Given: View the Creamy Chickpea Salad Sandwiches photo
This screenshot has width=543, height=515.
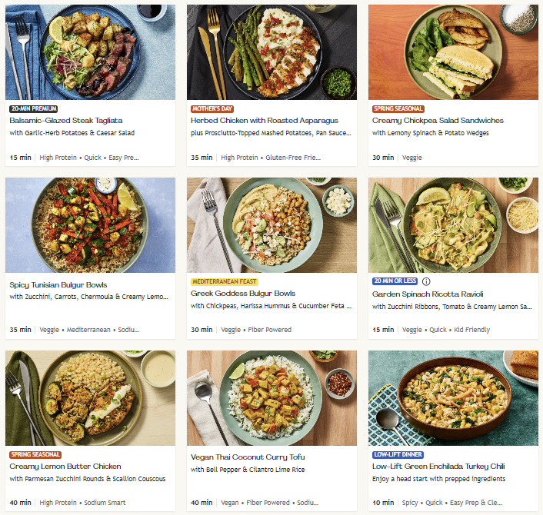Looking at the screenshot, I should point(453,52).
